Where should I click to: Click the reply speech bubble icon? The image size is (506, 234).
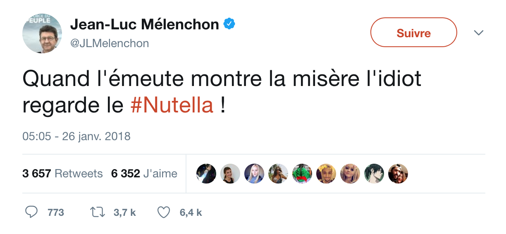[31, 213]
